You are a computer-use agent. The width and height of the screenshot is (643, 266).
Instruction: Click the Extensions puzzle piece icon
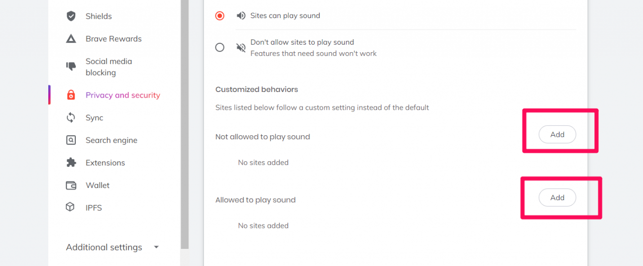pyautogui.click(x=71, y=163)
